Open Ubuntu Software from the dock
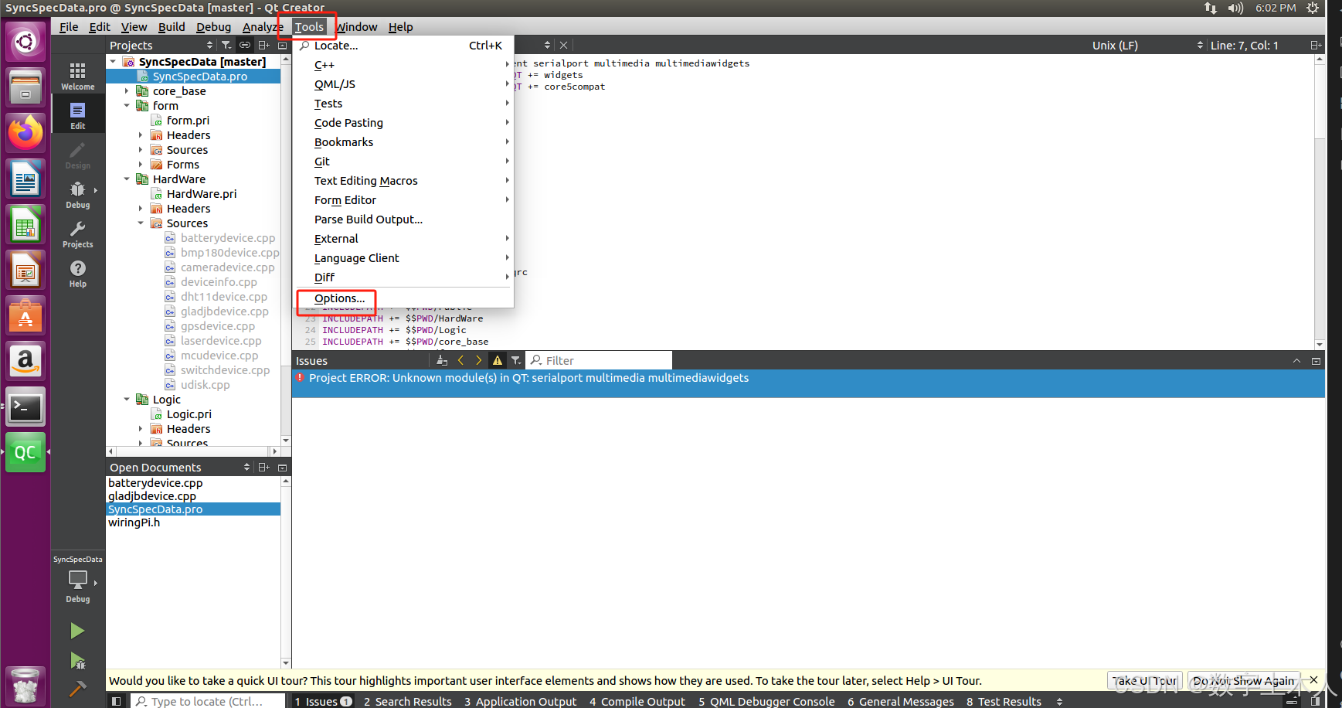The image size is (1342, 708). 25,315
